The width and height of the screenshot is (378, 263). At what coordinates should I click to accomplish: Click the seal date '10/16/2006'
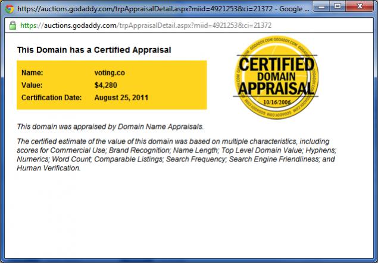(277, 102)
